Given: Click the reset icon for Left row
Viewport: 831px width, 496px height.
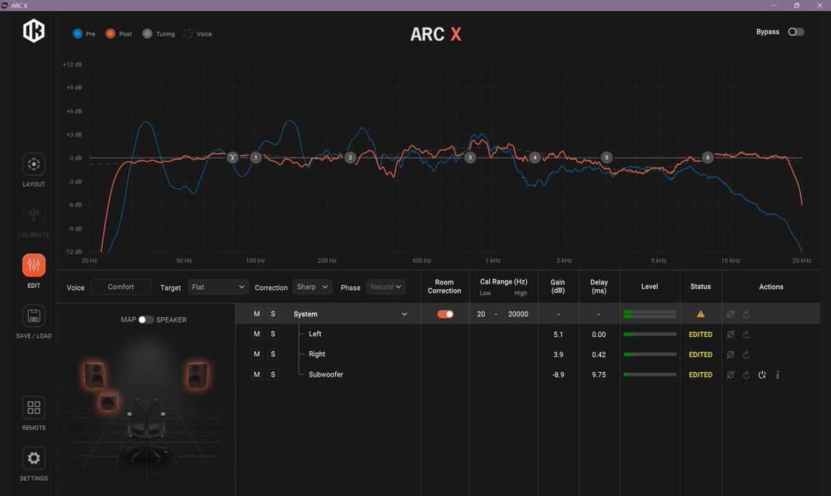Looking at the screenshot, I should click(x=746, y=334).
